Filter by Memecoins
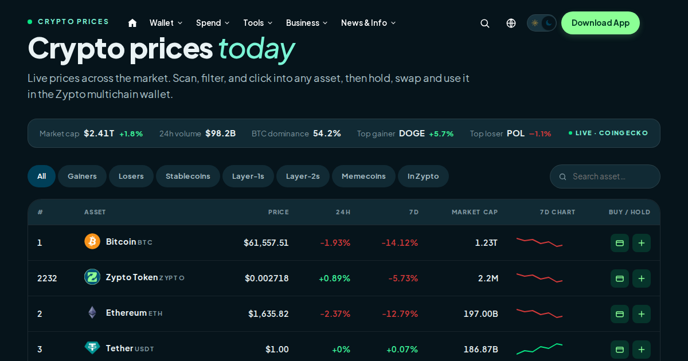The image size is (688, 361). click(363, 176)
